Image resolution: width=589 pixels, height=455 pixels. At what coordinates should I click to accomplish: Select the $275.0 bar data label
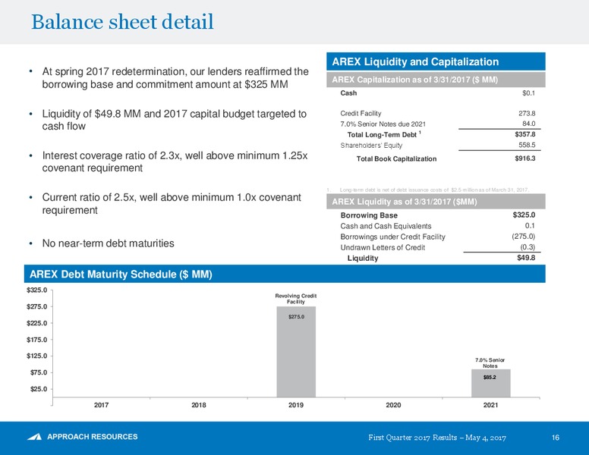[x=296, y=317]
